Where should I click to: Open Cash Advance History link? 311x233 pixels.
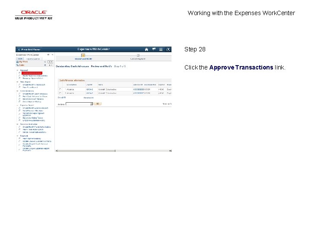32,101
